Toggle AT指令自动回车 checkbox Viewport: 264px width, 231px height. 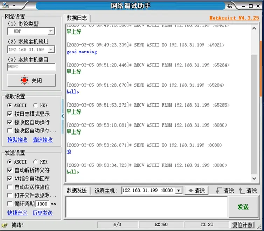click(10, 179)
